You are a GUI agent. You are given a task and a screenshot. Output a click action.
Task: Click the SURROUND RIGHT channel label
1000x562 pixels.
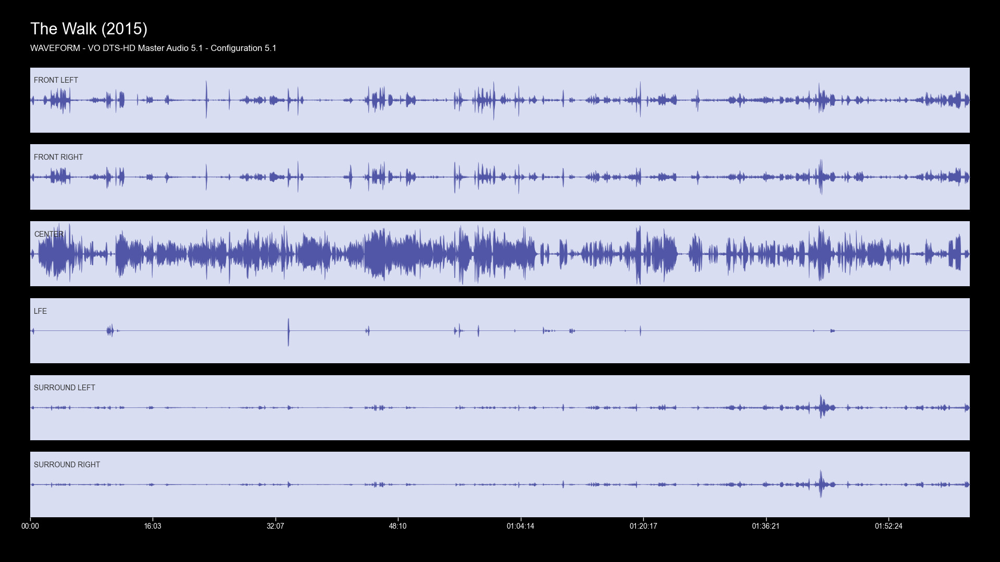point(67,465)
